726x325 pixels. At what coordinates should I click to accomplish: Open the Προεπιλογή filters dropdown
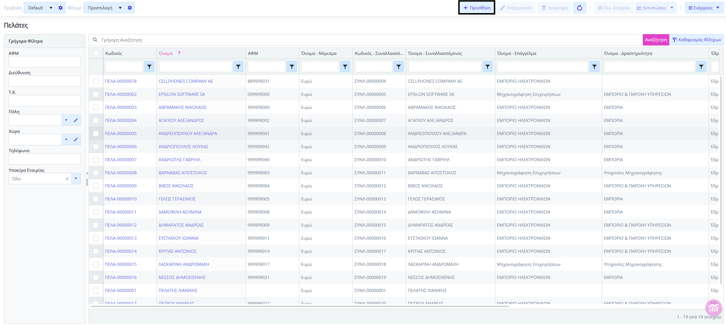(x=120, y=8)
